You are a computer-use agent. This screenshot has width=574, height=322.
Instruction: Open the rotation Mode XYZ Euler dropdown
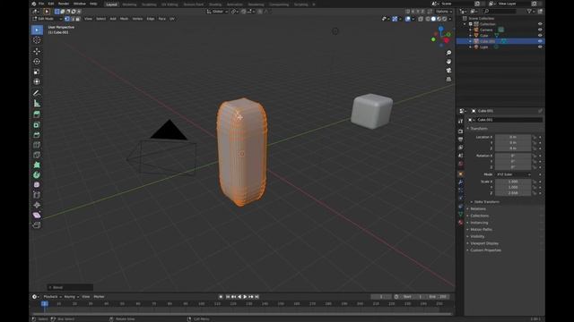[x=513, y=174]
